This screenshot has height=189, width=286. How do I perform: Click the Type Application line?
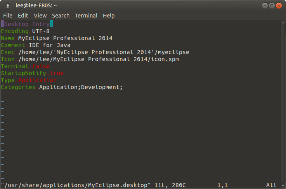pos(29,80)
